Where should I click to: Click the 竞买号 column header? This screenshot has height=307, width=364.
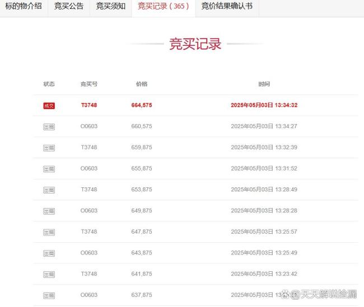tap(89, 84)
